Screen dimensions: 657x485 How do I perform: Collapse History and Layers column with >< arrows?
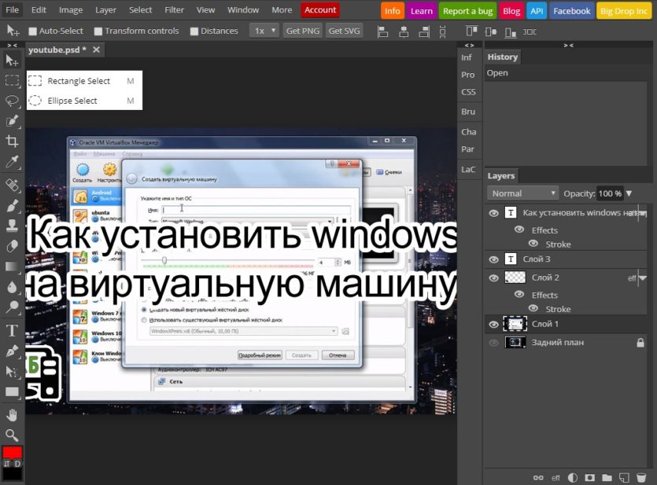click(x=569, y=45)
